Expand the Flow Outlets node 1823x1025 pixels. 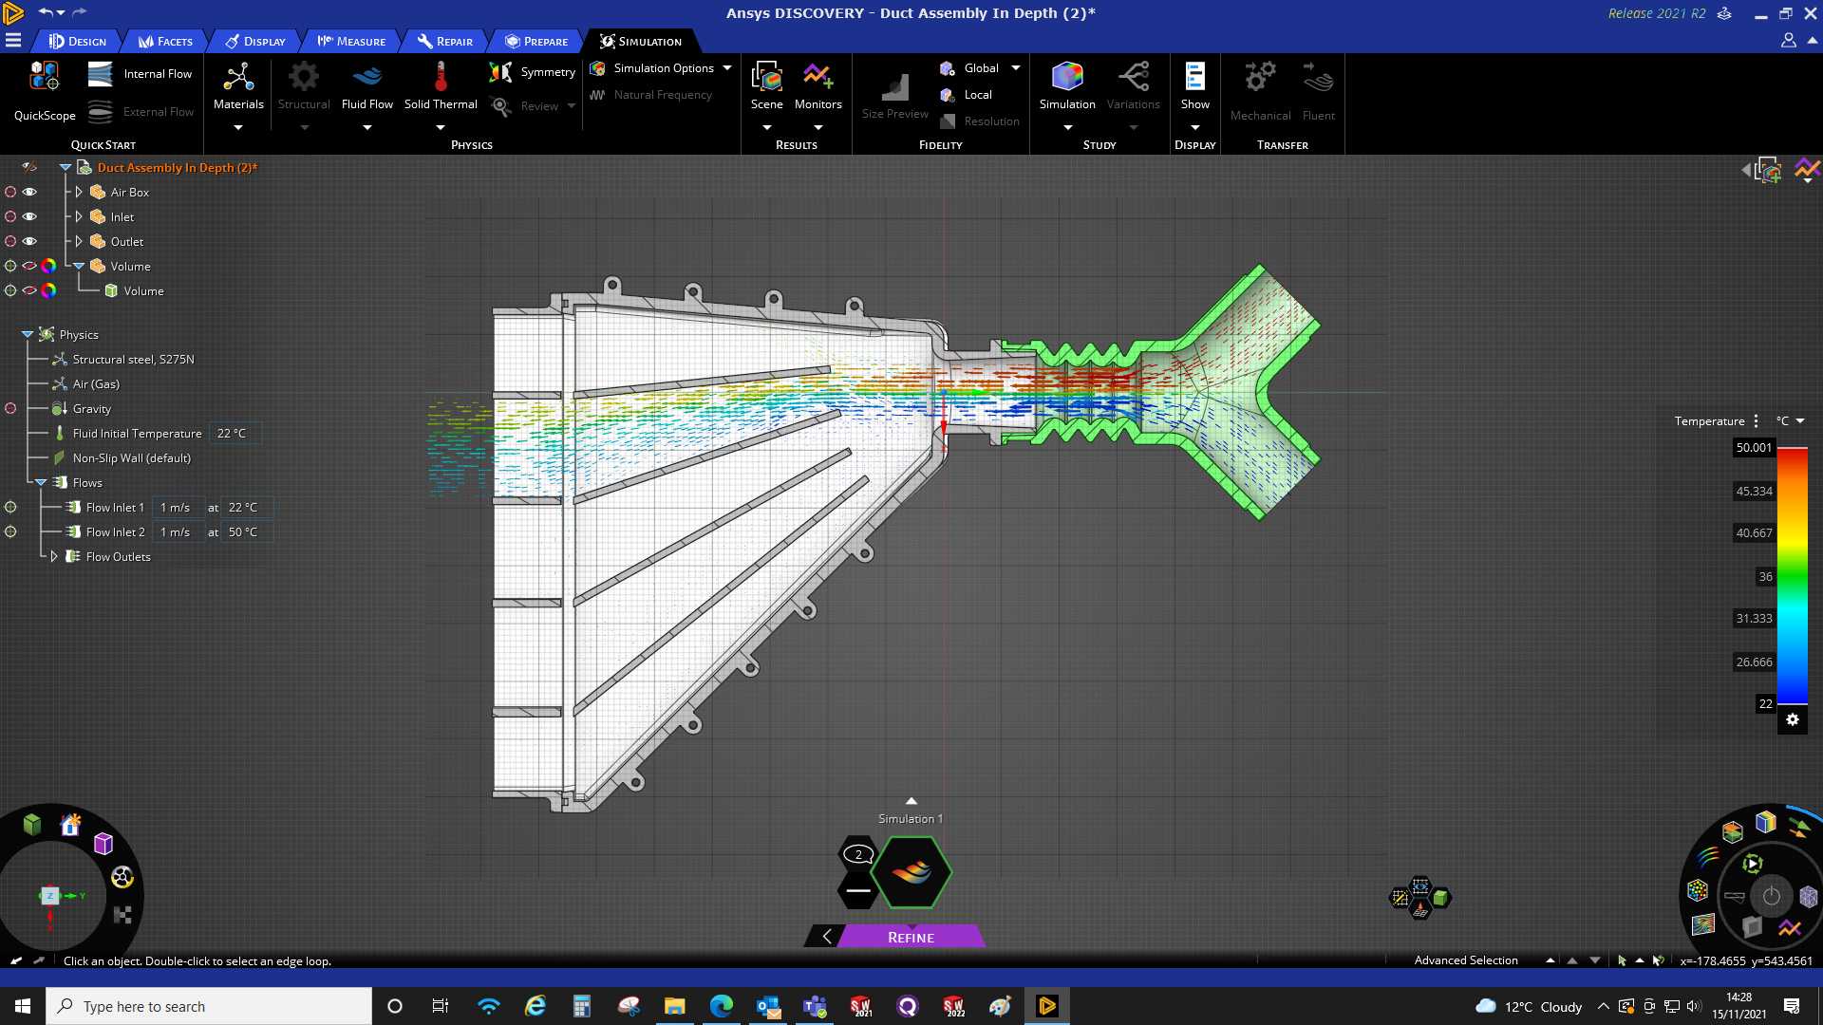[54, 556]
